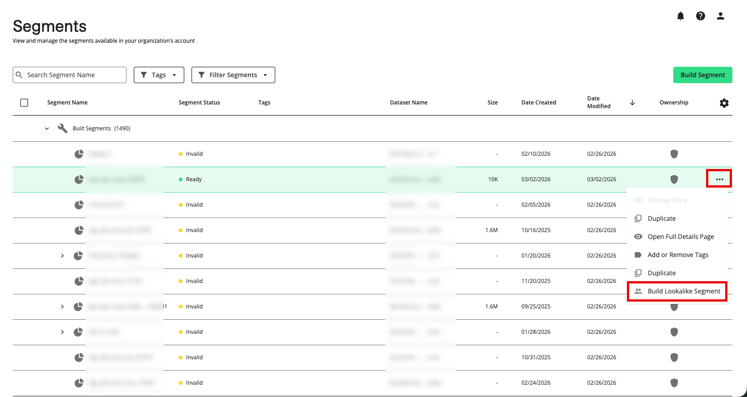Click the Date Modified sort arrow

(x=632, y=103)
